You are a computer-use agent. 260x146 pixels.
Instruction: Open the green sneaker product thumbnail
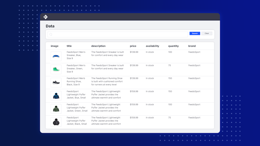[x=56, y=69]
